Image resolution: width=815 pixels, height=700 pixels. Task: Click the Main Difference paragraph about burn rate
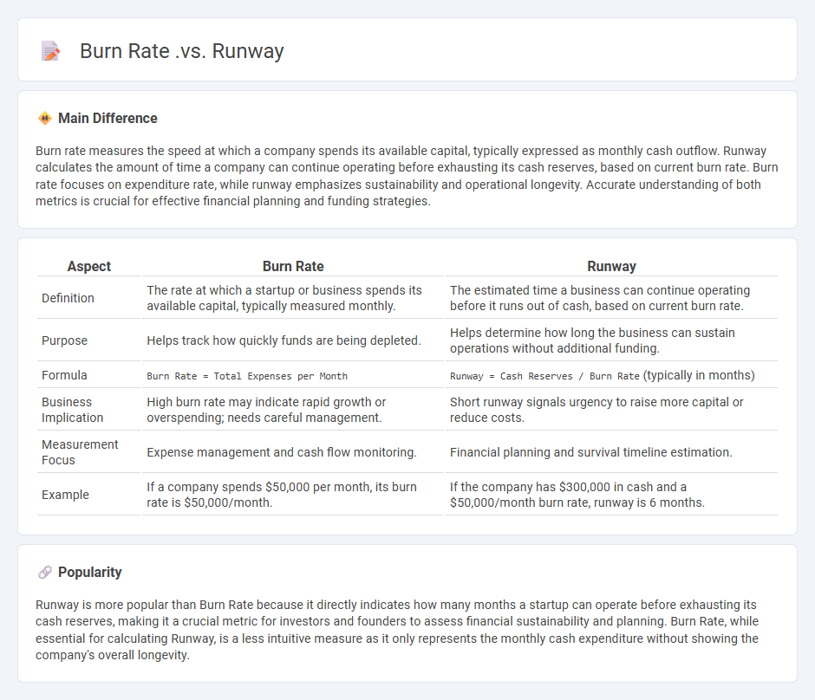[x=407, y=176]
